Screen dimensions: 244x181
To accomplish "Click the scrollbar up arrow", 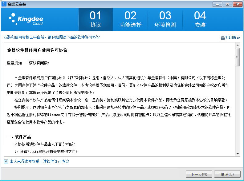I will pyautogui.click(x=238, y=45).
